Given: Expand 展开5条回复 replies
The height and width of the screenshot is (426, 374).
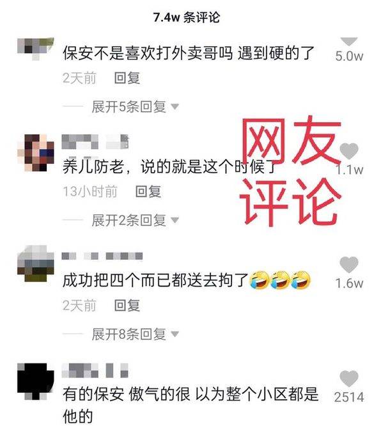Looking at the screenshot, I should 135,106.
